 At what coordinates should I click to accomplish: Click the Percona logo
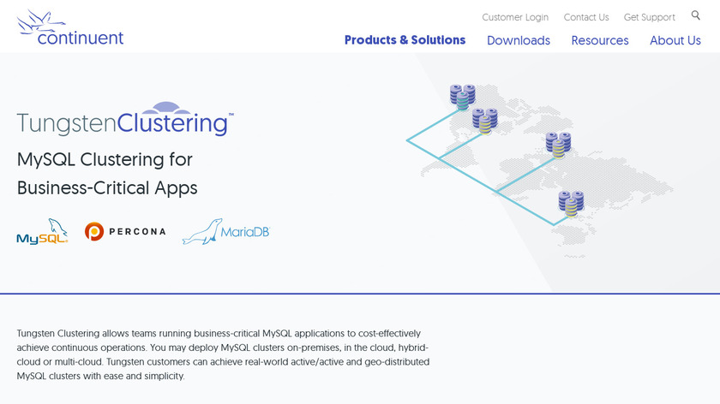pos(125,231)
